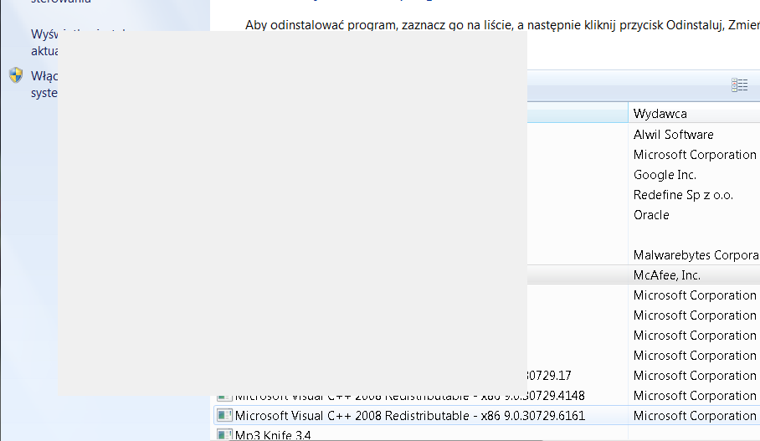Click Microsoft Corporation publisher of the 9.0.30729.6161 row

pos(695,416)
